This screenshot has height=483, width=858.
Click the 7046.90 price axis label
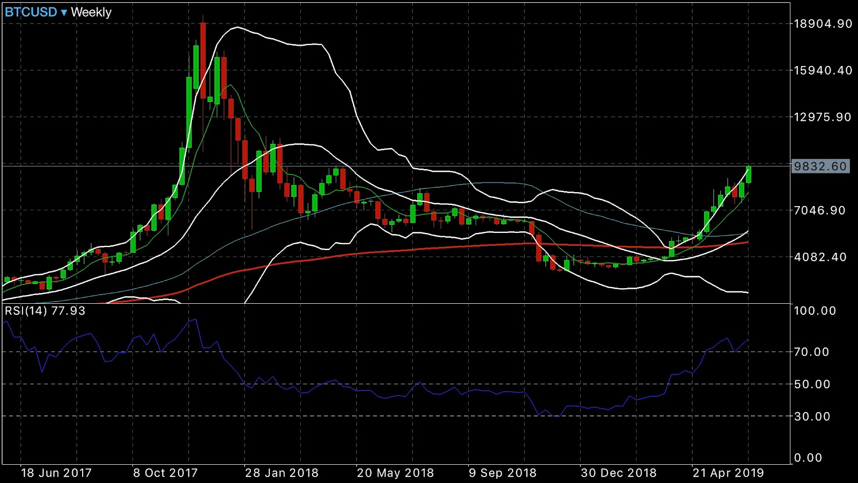click(820, 210)
